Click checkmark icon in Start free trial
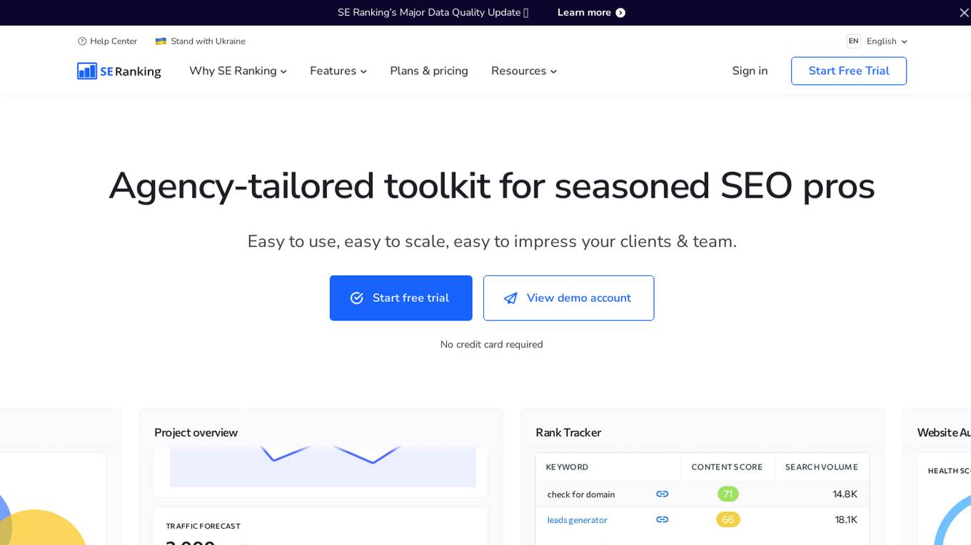Image resolution: width=971 pixels, height=545 pixels. click(357, 298)
